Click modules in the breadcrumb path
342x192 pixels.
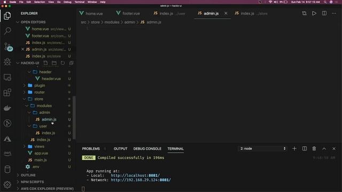coord(112,22)
